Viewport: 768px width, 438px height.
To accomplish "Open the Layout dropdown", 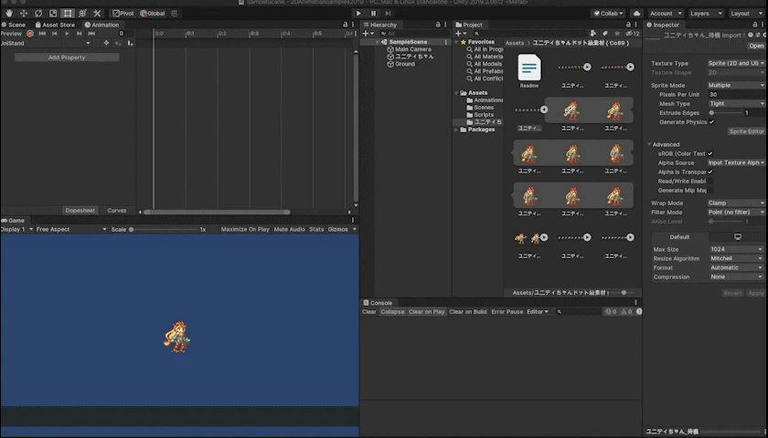I will point(746,13).
